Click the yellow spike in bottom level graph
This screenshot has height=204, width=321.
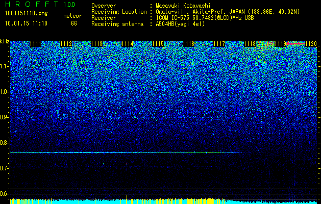(x=127, y=199)
